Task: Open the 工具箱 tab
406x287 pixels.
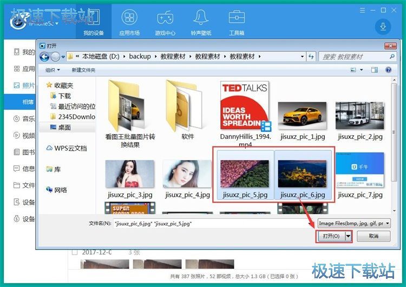Action: 237,22
